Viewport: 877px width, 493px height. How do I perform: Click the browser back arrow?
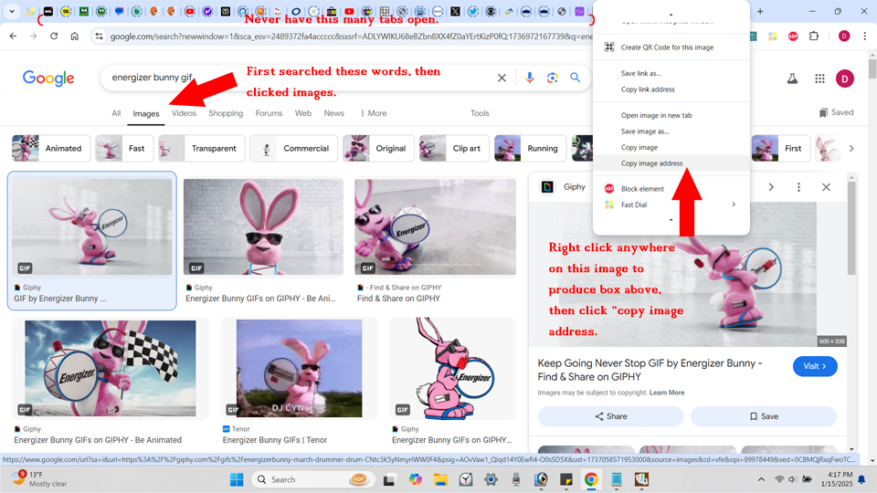[x=13, y=37]
